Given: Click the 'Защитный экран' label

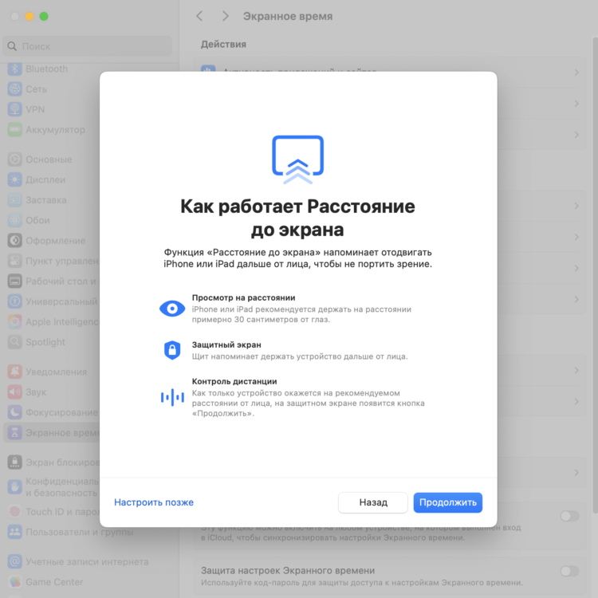Looking at the screenshot, I should click(226, 344).
